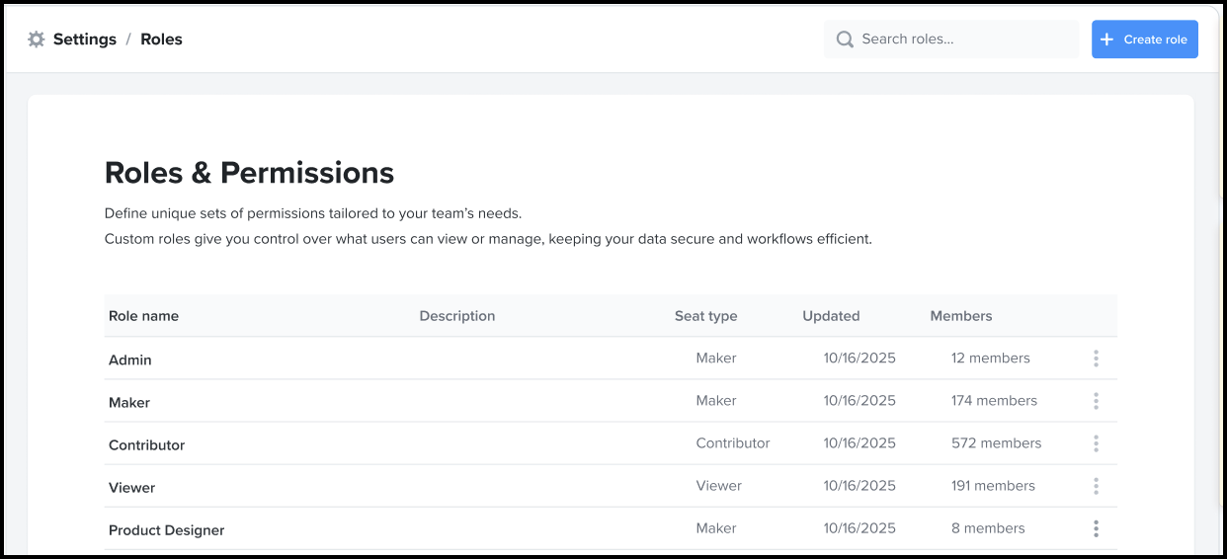Open the Viewer row three-dot menu
Viewport: 1227px width, 559px height.
(1096, 486)
